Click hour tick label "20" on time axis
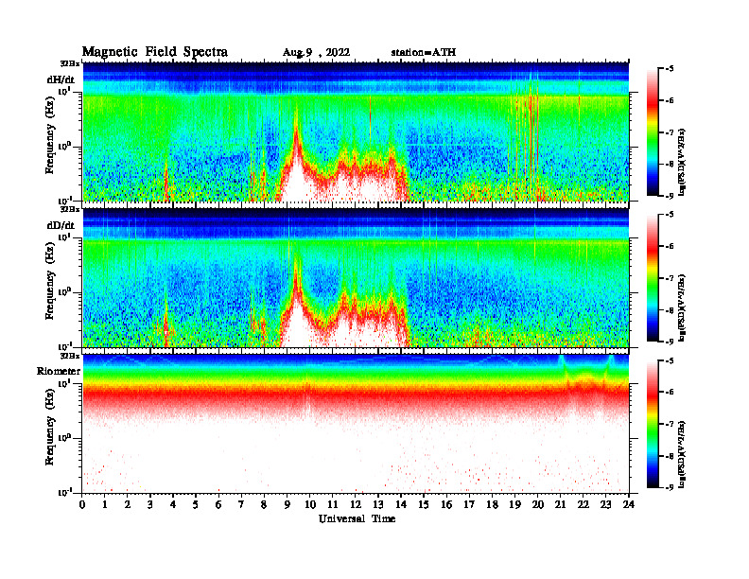749x579 pixels. coord(537,505)
